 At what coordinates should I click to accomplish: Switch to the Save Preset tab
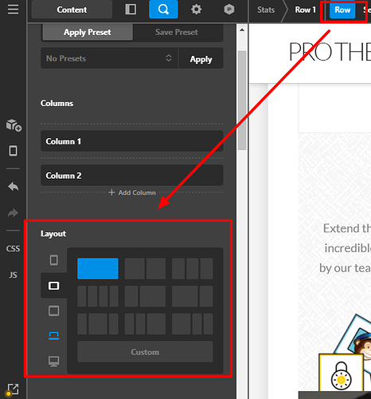click(x=177, y=32)
